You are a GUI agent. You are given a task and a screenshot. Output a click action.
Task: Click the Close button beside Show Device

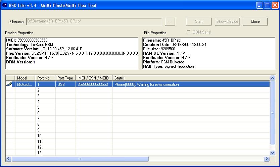[x=255, y=21]
